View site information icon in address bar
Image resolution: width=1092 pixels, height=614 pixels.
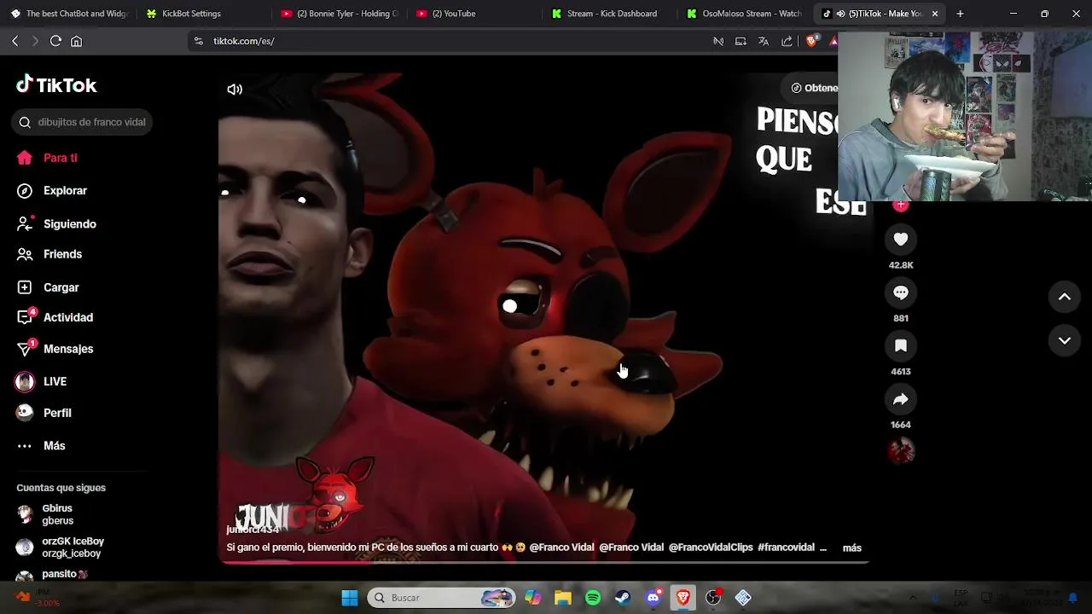coord(198,41)
